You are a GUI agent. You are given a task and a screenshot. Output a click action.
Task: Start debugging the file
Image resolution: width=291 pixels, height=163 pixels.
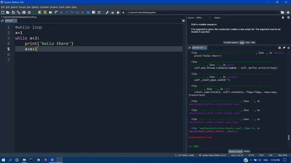61,12
